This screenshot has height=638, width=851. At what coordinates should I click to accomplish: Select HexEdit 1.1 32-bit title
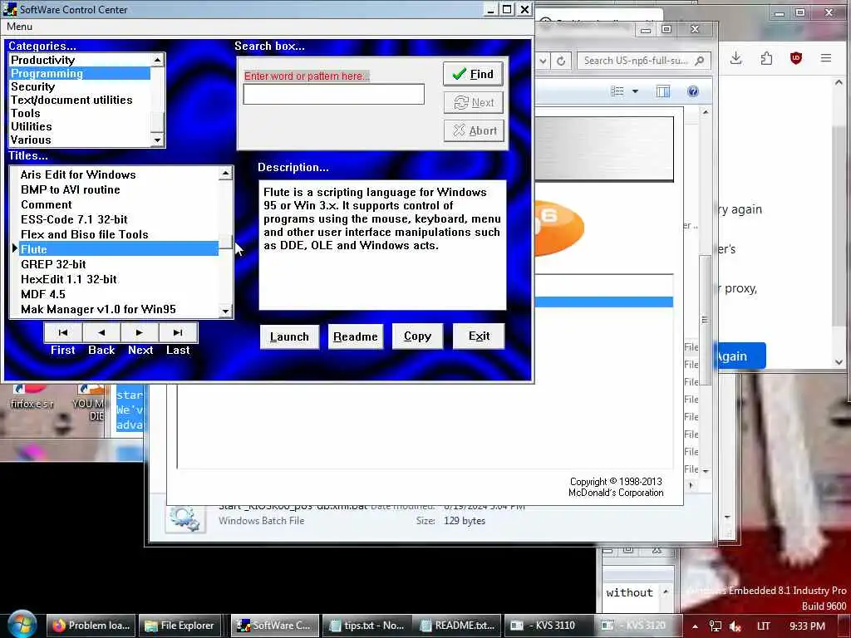point(118,279)
